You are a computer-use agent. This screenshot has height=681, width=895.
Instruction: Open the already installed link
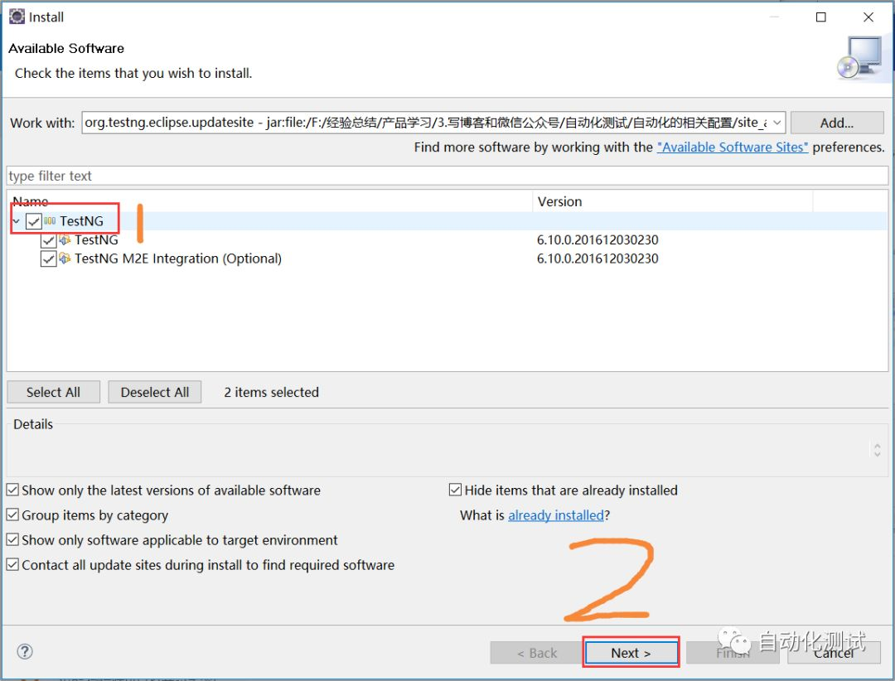pos(556,515)
